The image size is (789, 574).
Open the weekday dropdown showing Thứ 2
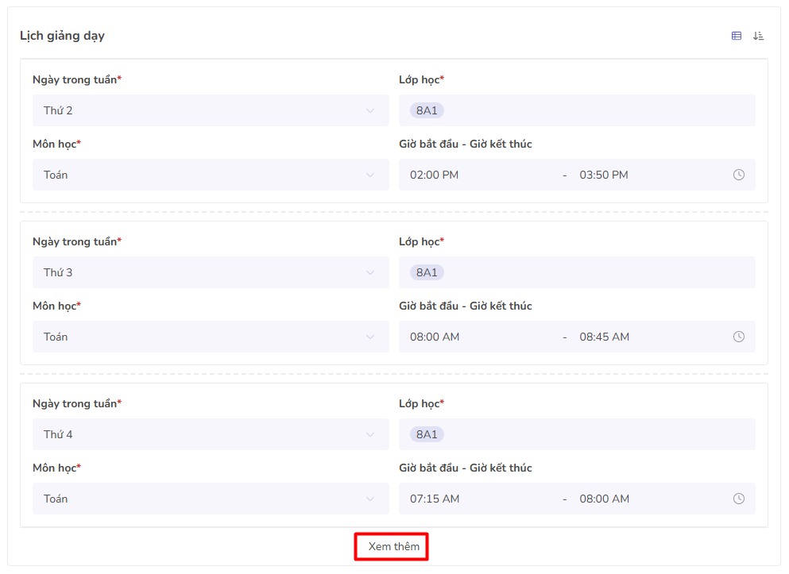[211, 110]
